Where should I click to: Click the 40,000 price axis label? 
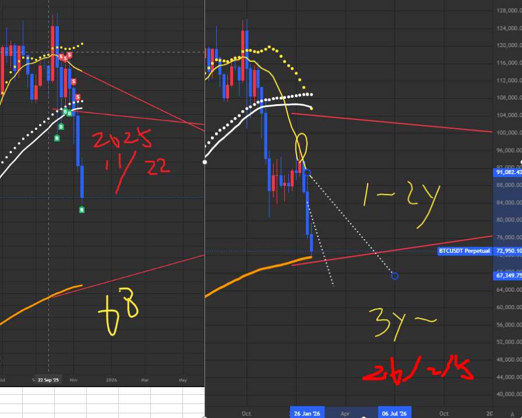pos(509,394)
